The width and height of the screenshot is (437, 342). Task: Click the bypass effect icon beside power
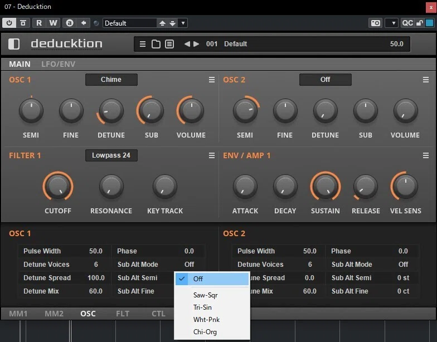click(23, 23)
